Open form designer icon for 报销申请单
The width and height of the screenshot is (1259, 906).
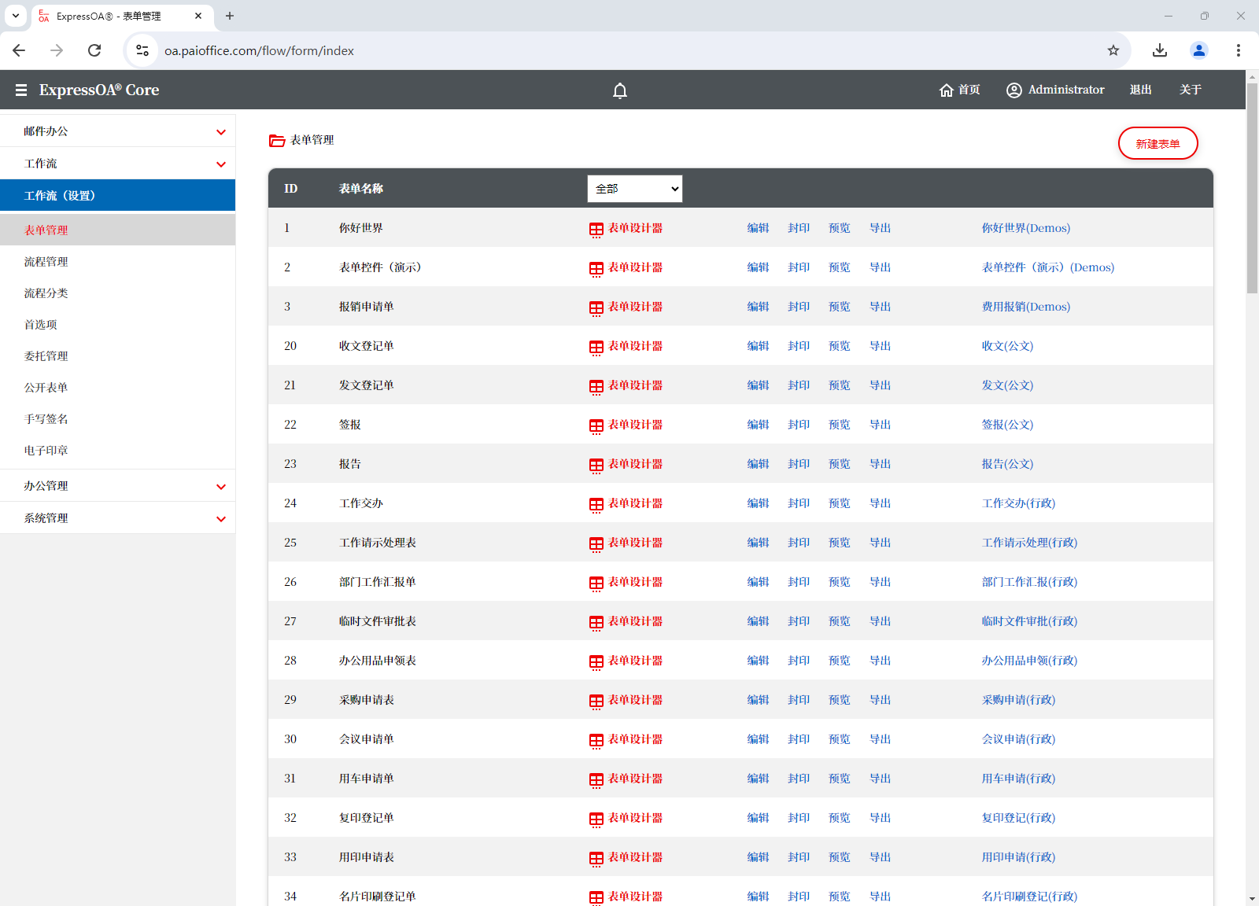(596, 308)
